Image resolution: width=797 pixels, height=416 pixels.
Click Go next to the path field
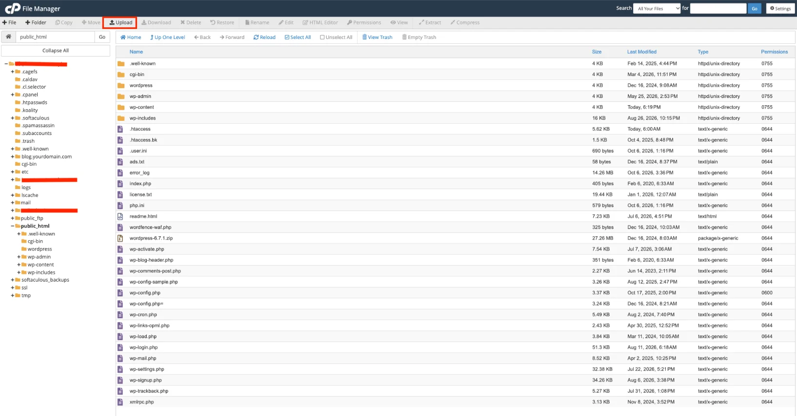coord(102,37)
